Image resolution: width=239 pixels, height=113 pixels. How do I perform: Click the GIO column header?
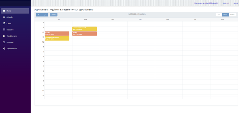(140, 19)
